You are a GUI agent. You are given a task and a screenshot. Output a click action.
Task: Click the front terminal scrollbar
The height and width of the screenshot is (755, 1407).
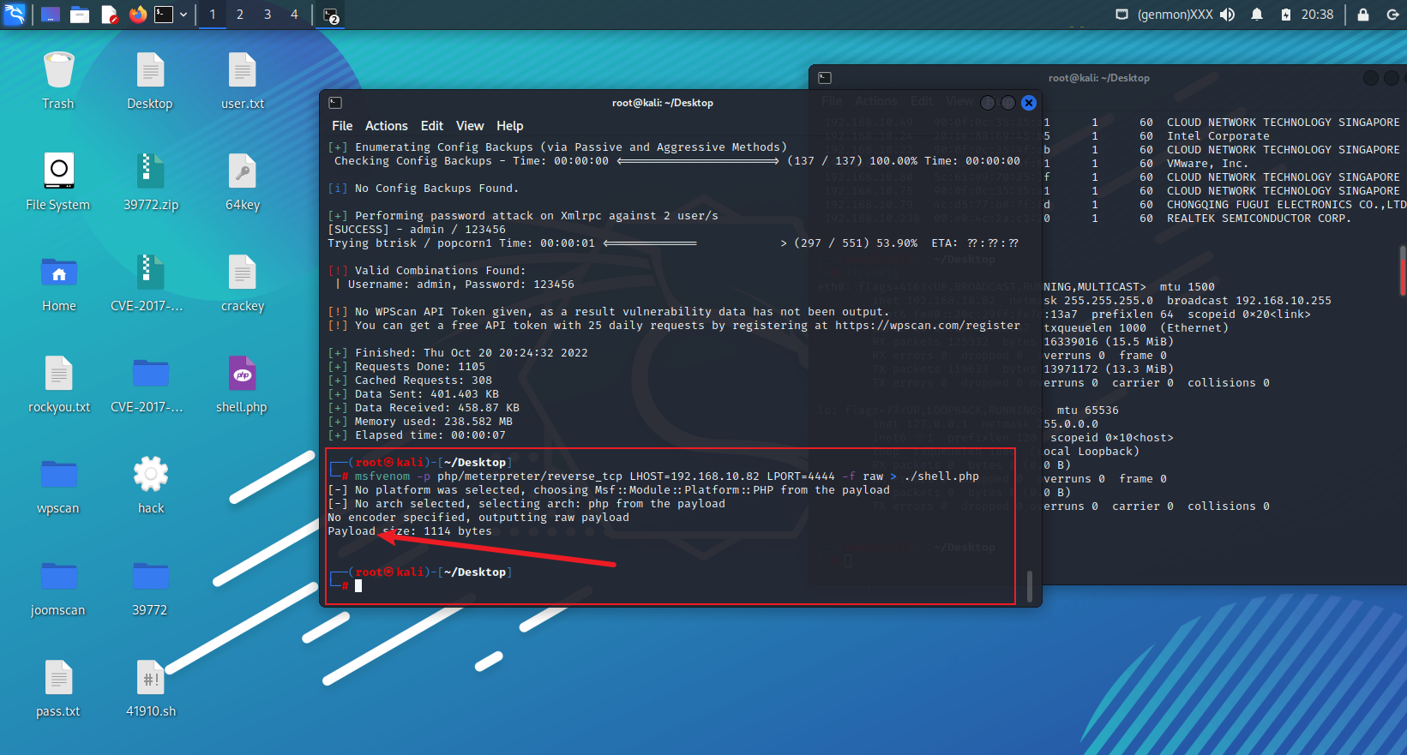(1030, 586)
